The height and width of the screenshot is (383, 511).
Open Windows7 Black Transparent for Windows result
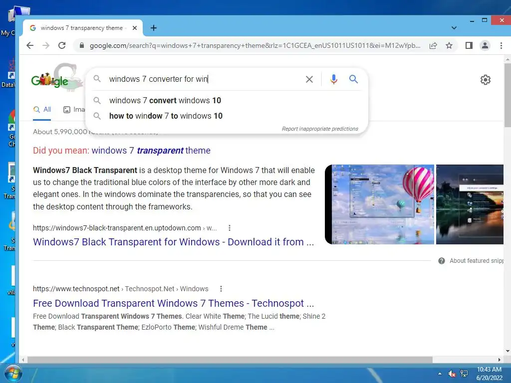click(173, 242)
